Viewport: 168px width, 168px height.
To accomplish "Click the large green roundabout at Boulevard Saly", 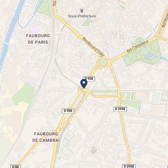I will (103, 62).
